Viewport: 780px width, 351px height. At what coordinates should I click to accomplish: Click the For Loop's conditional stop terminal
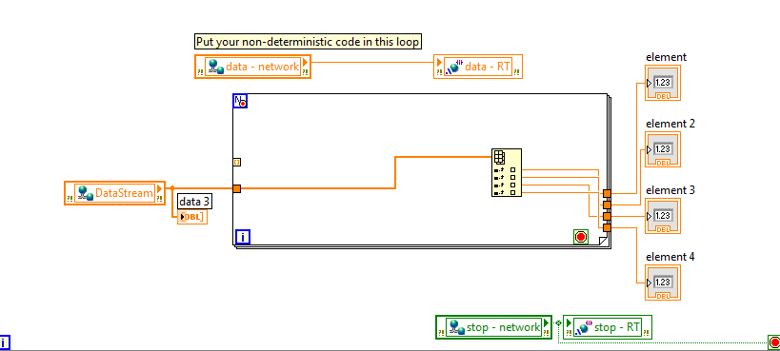(x=581, y=237)
